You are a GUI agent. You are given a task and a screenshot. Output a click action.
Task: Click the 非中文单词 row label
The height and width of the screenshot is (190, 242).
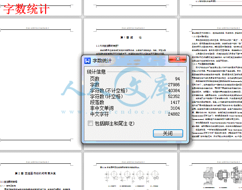coord(102,108)
